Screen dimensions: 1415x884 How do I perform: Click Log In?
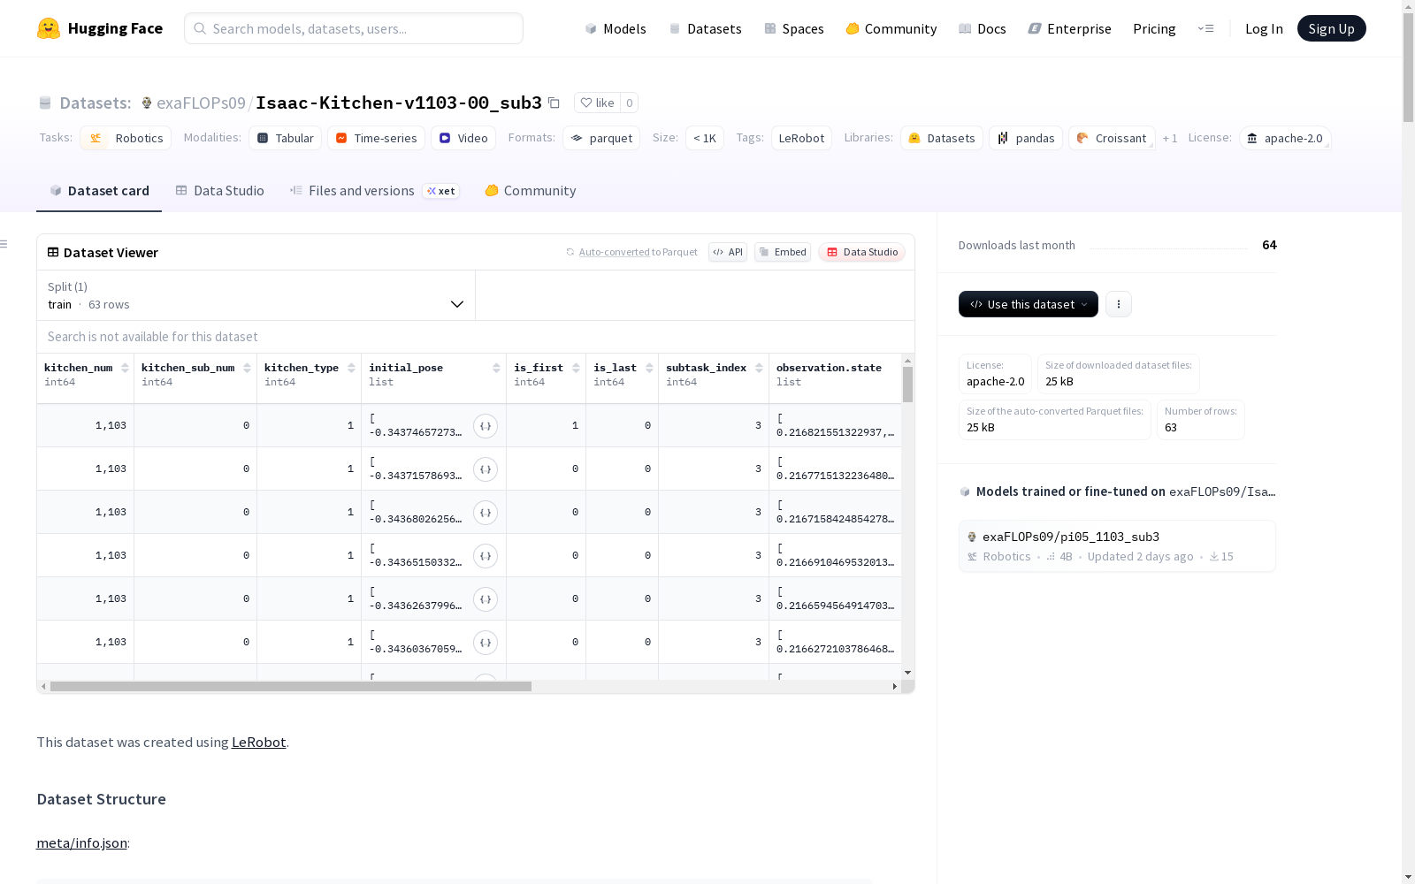pos(1264,28)
